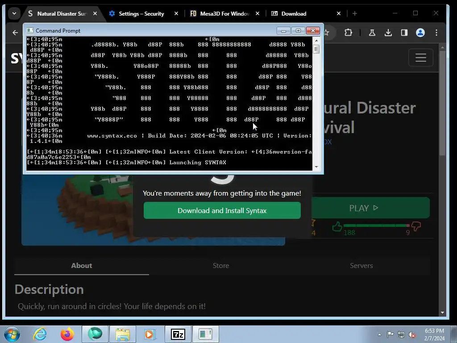457x343 pixels.
Task: Dislike the game with thumbs down
Action: [x=416, y=226]
